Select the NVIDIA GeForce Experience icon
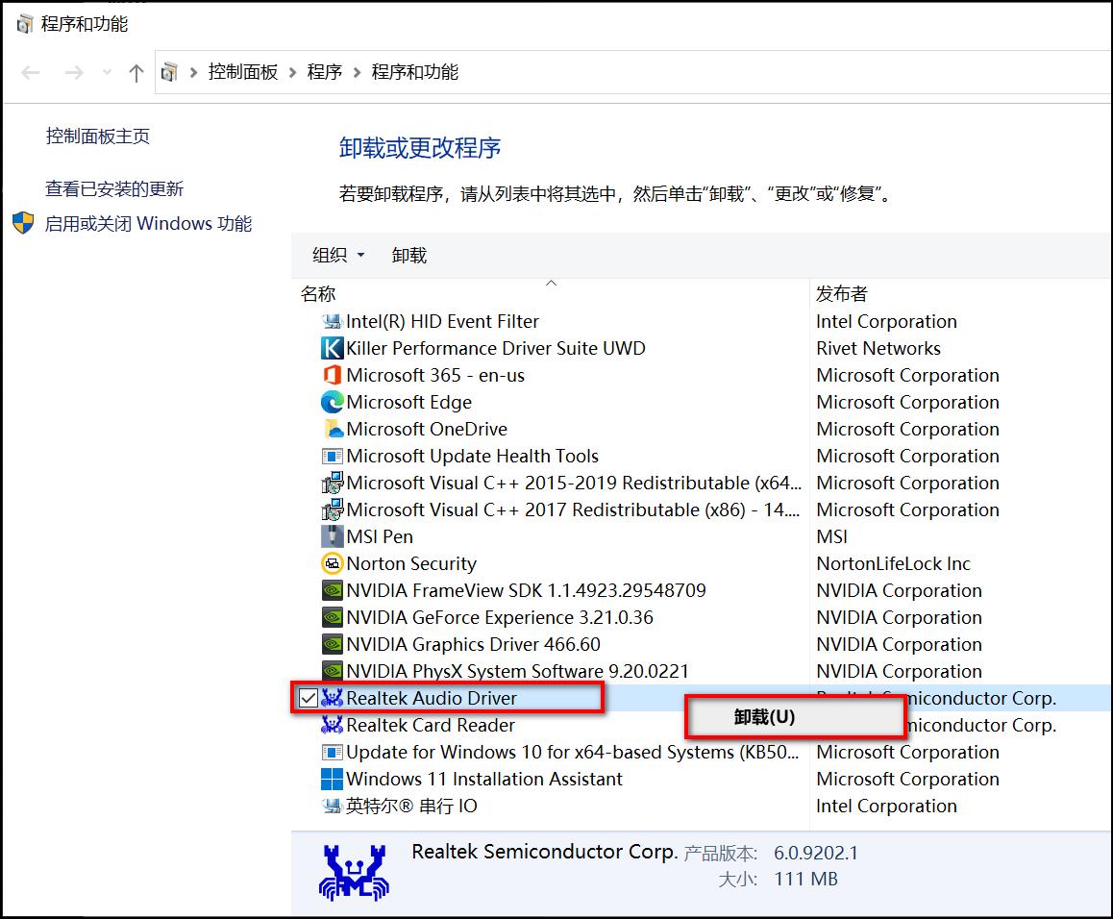Viewport: 1113px width, 919px height. (x=331, y=617)
